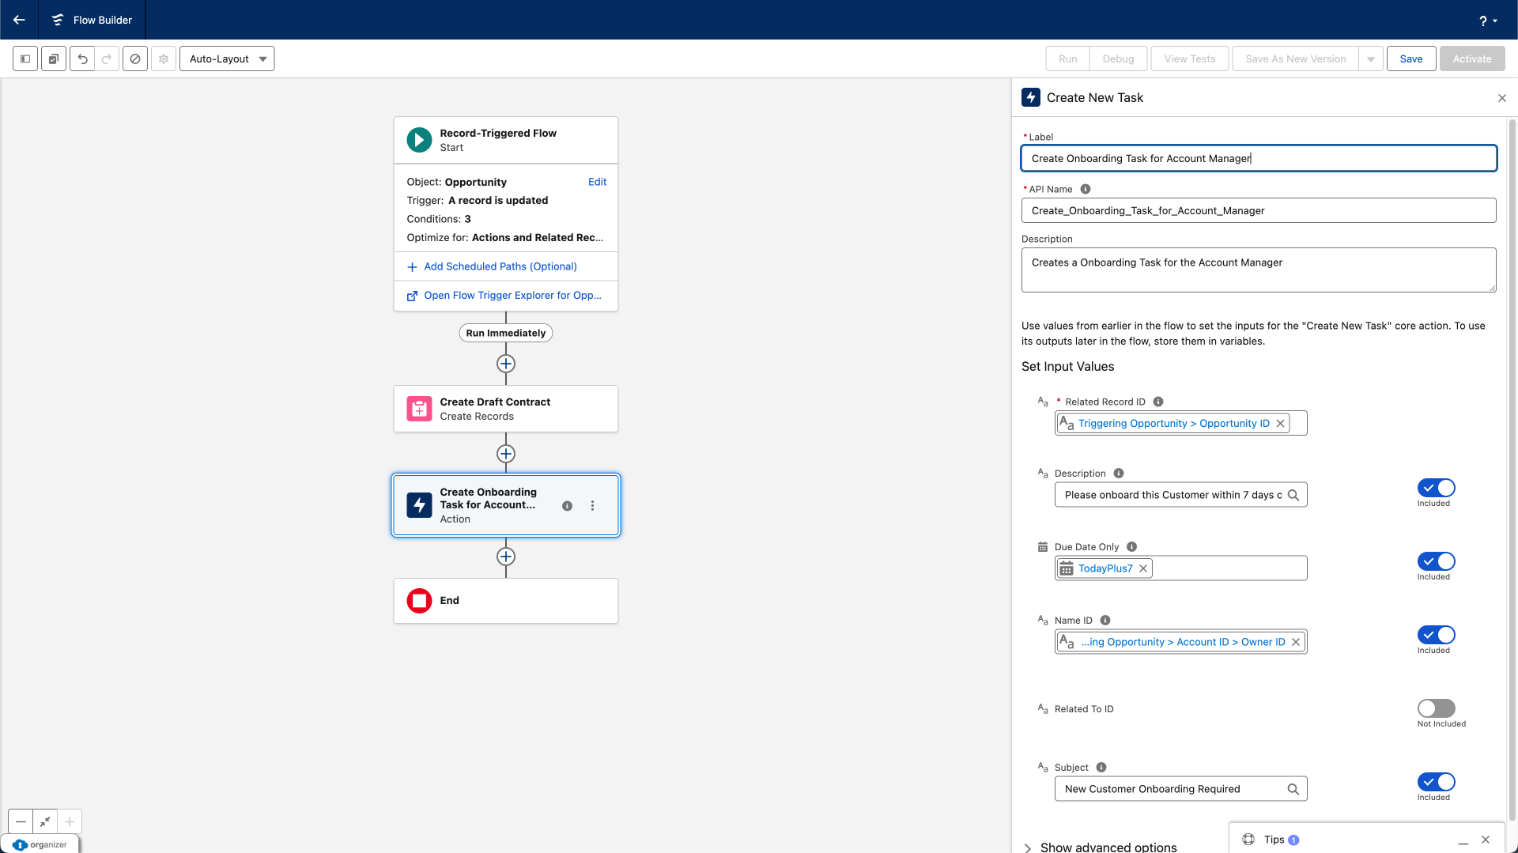Click Add Scheduled Paths (Optional) link

[500, 266]
